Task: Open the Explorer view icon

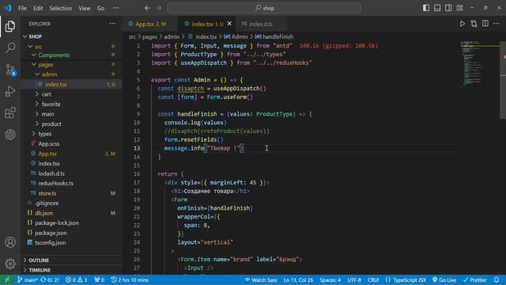Action: 10,26
